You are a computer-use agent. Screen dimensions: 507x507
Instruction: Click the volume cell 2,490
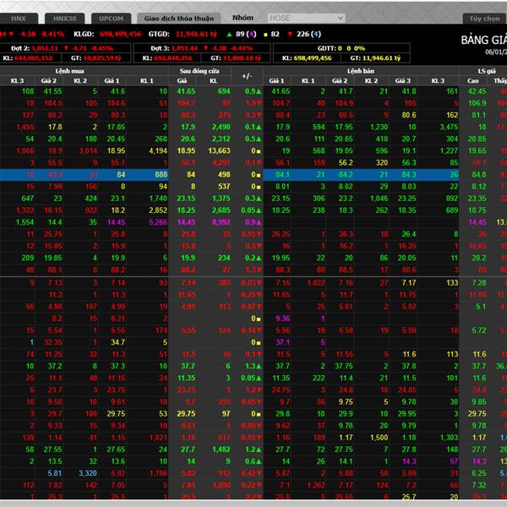pyautogui.click(x=221, y=127)
